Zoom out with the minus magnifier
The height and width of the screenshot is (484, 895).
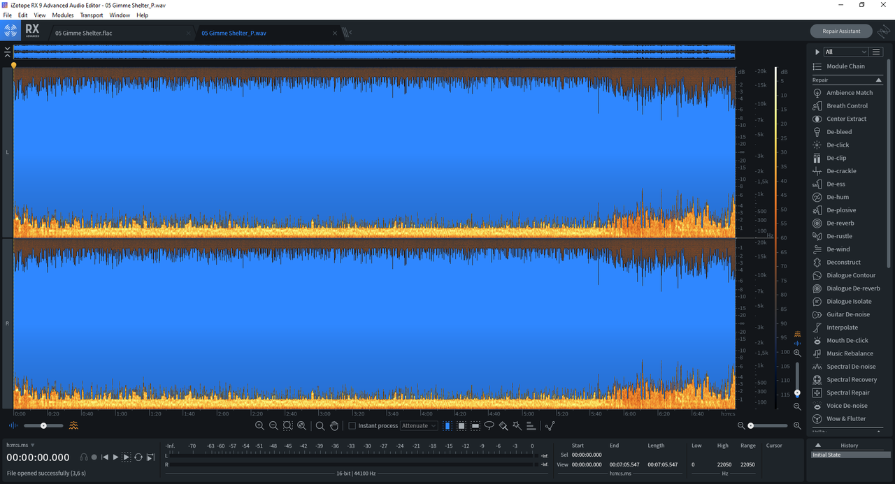pyautogui.click(x=273, y=425)
